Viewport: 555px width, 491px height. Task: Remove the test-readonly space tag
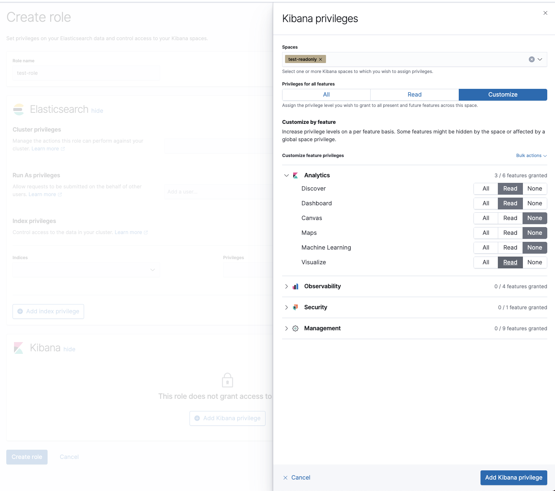pyautogui.click(x=320, y=59)
